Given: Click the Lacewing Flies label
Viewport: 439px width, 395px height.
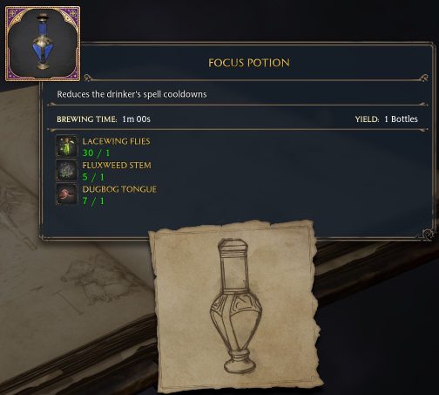Looking at the screenshot, I should [116, 141].
